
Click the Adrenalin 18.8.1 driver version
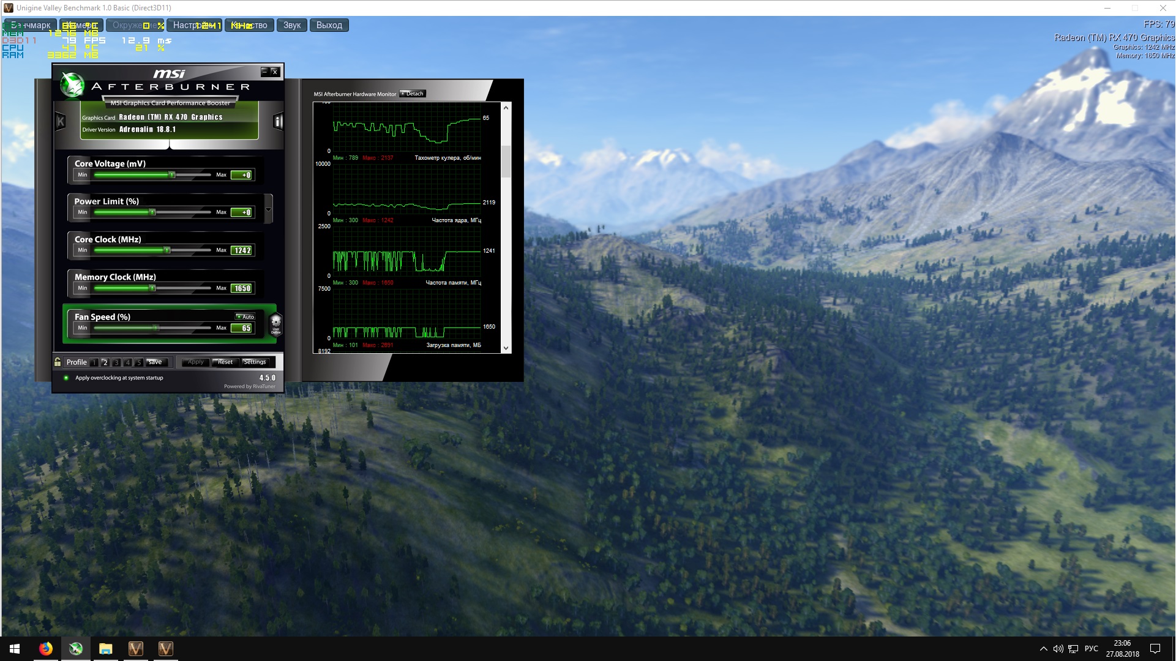coord(148,129)
